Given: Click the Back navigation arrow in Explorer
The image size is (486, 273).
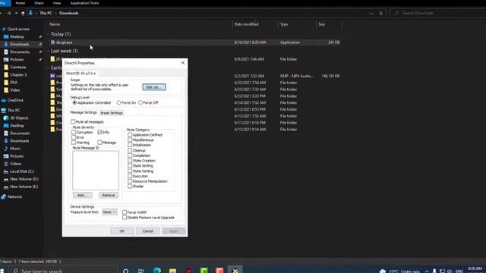Looking at the screenshot, I should tap(1, 14).
